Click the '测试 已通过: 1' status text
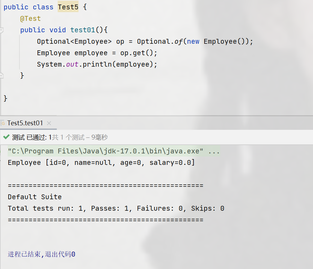This screenshot has height=269, width=313. coord(32,137)
